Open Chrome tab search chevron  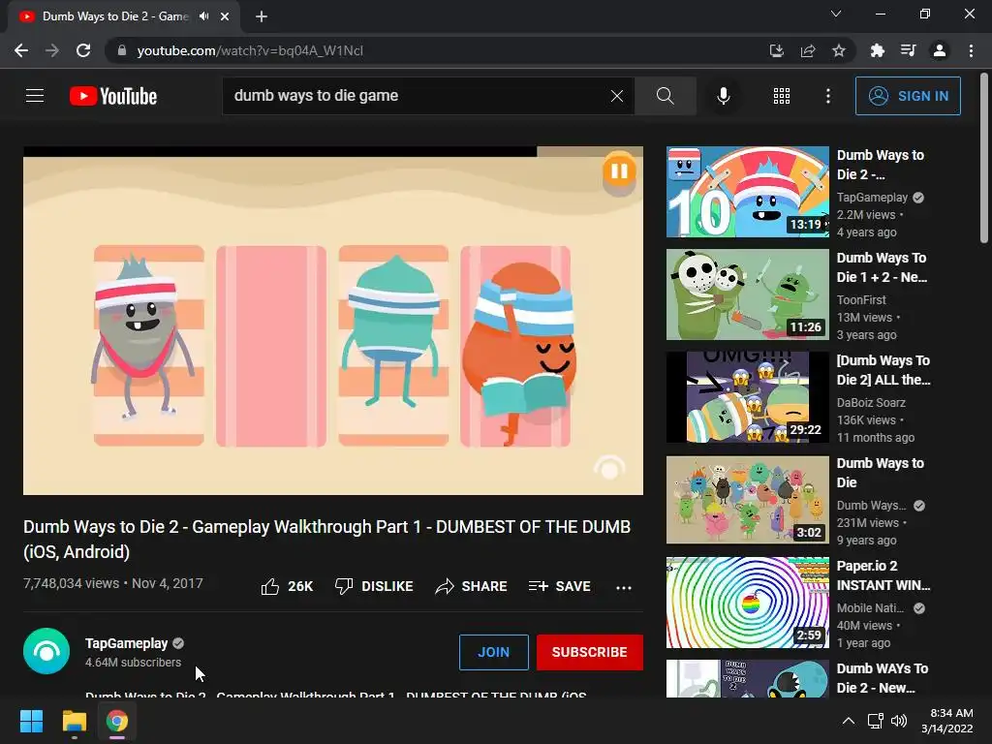(x=836, y=14)
